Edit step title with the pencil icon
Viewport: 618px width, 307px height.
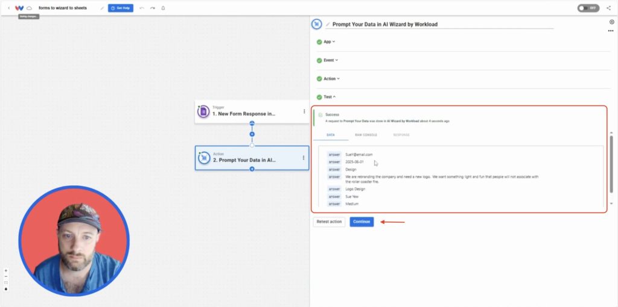click(x=328, y=24)
